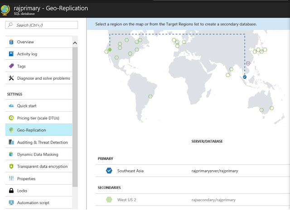Screen dimensions: 290x210
Task: Click the blue checkmark primary region on map
Action: click(244, 77)
